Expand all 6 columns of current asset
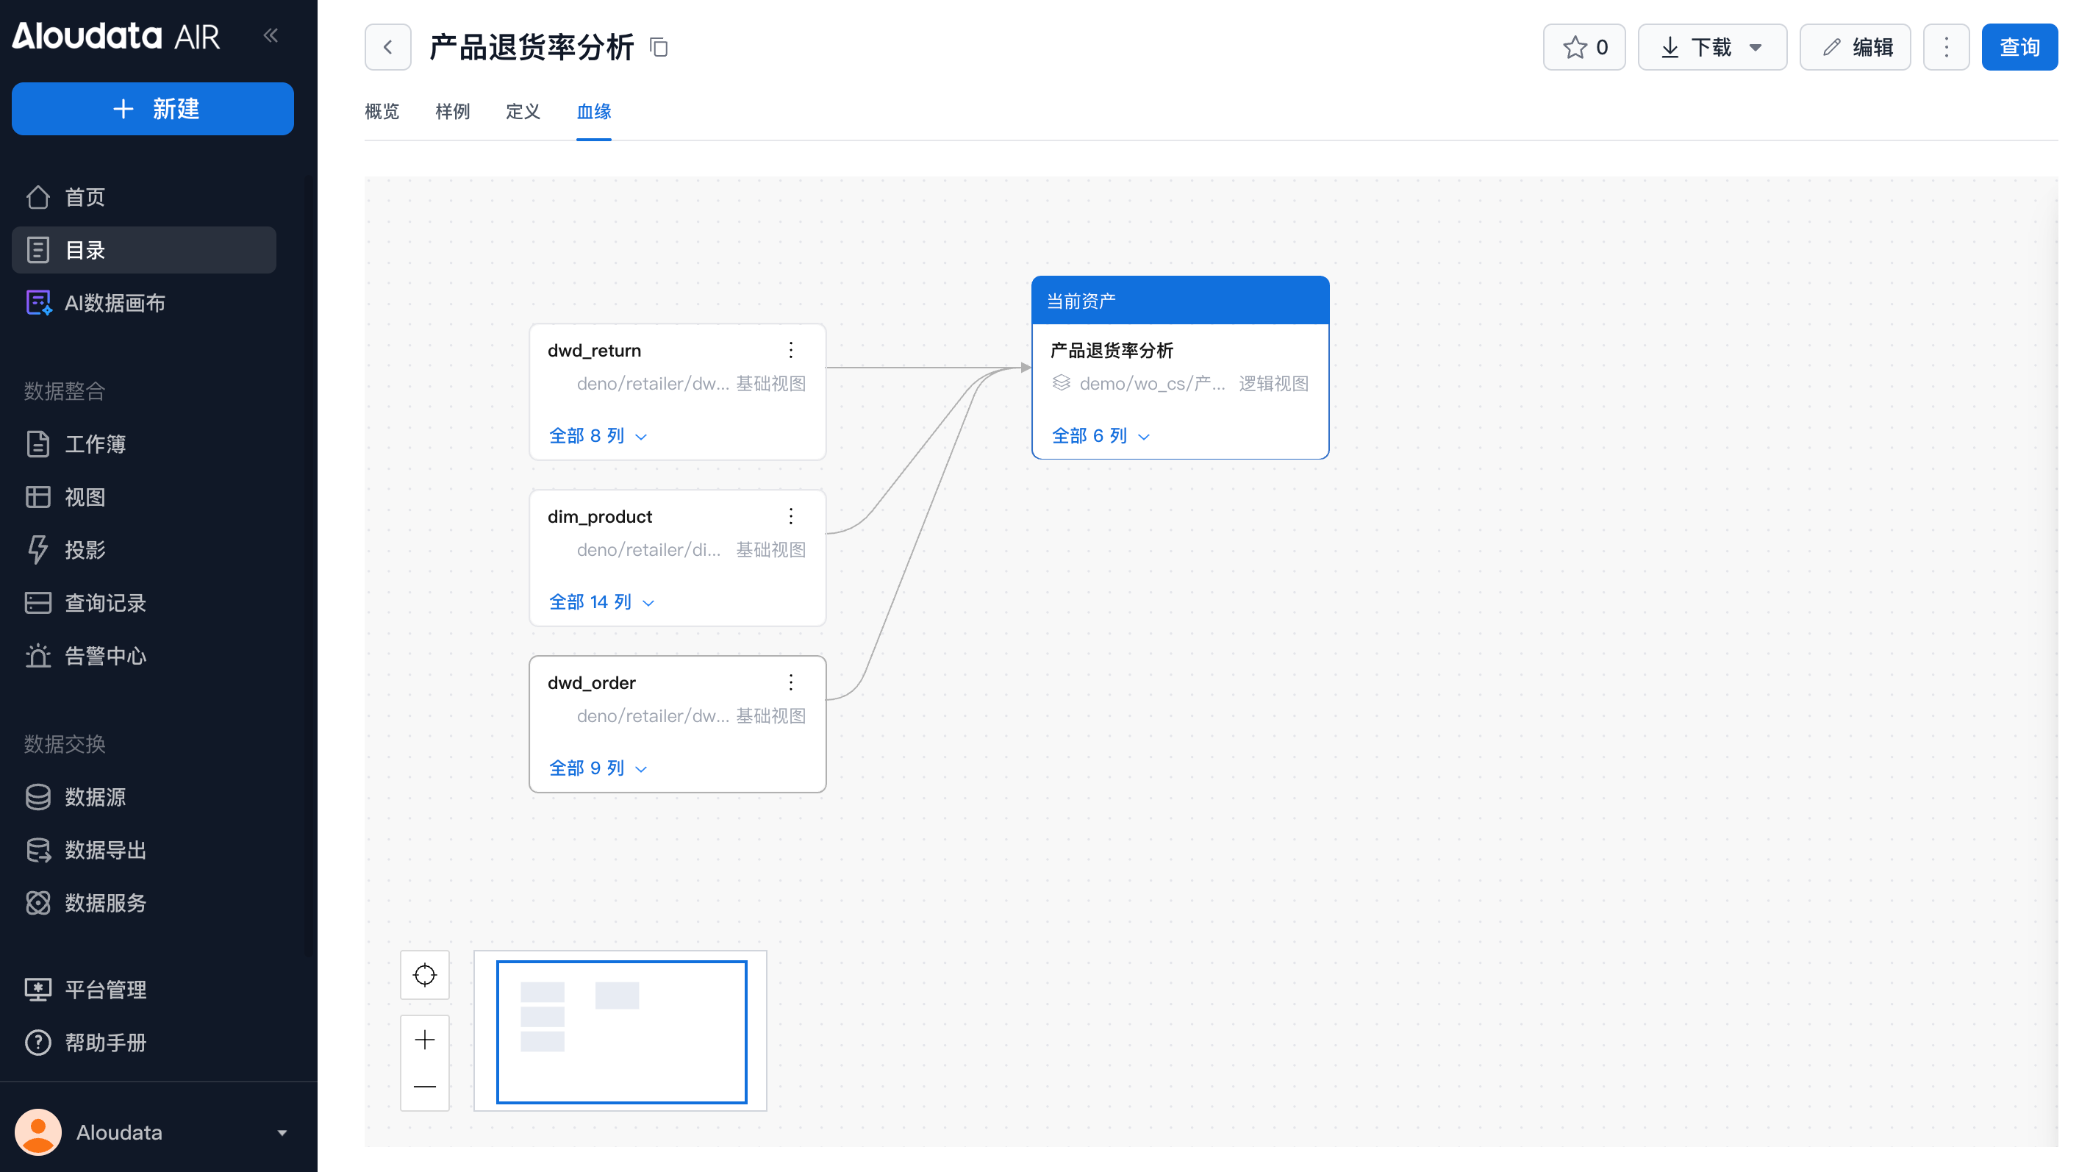The width and height of the screenshot is (2079, 1172). [1100, 436]
